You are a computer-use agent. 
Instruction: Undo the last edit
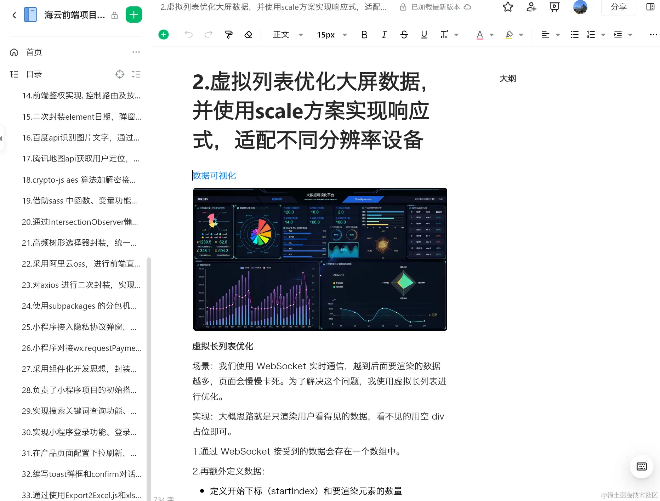[x=189, y=35]
